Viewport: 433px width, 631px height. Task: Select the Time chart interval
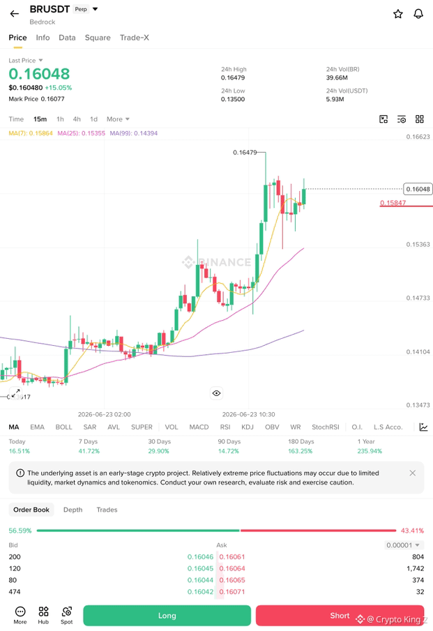click(16, 119)
